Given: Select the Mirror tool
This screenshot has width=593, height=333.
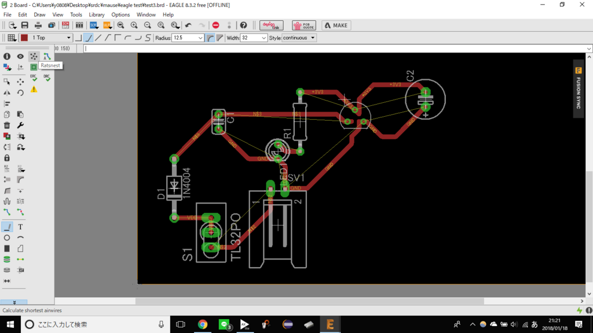Looking at the screenshot, I should (x=7, y=92).
